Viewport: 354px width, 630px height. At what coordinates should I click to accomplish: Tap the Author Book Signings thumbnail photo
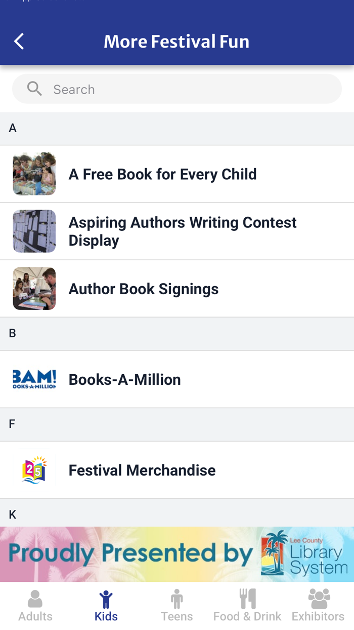point(34,288)
